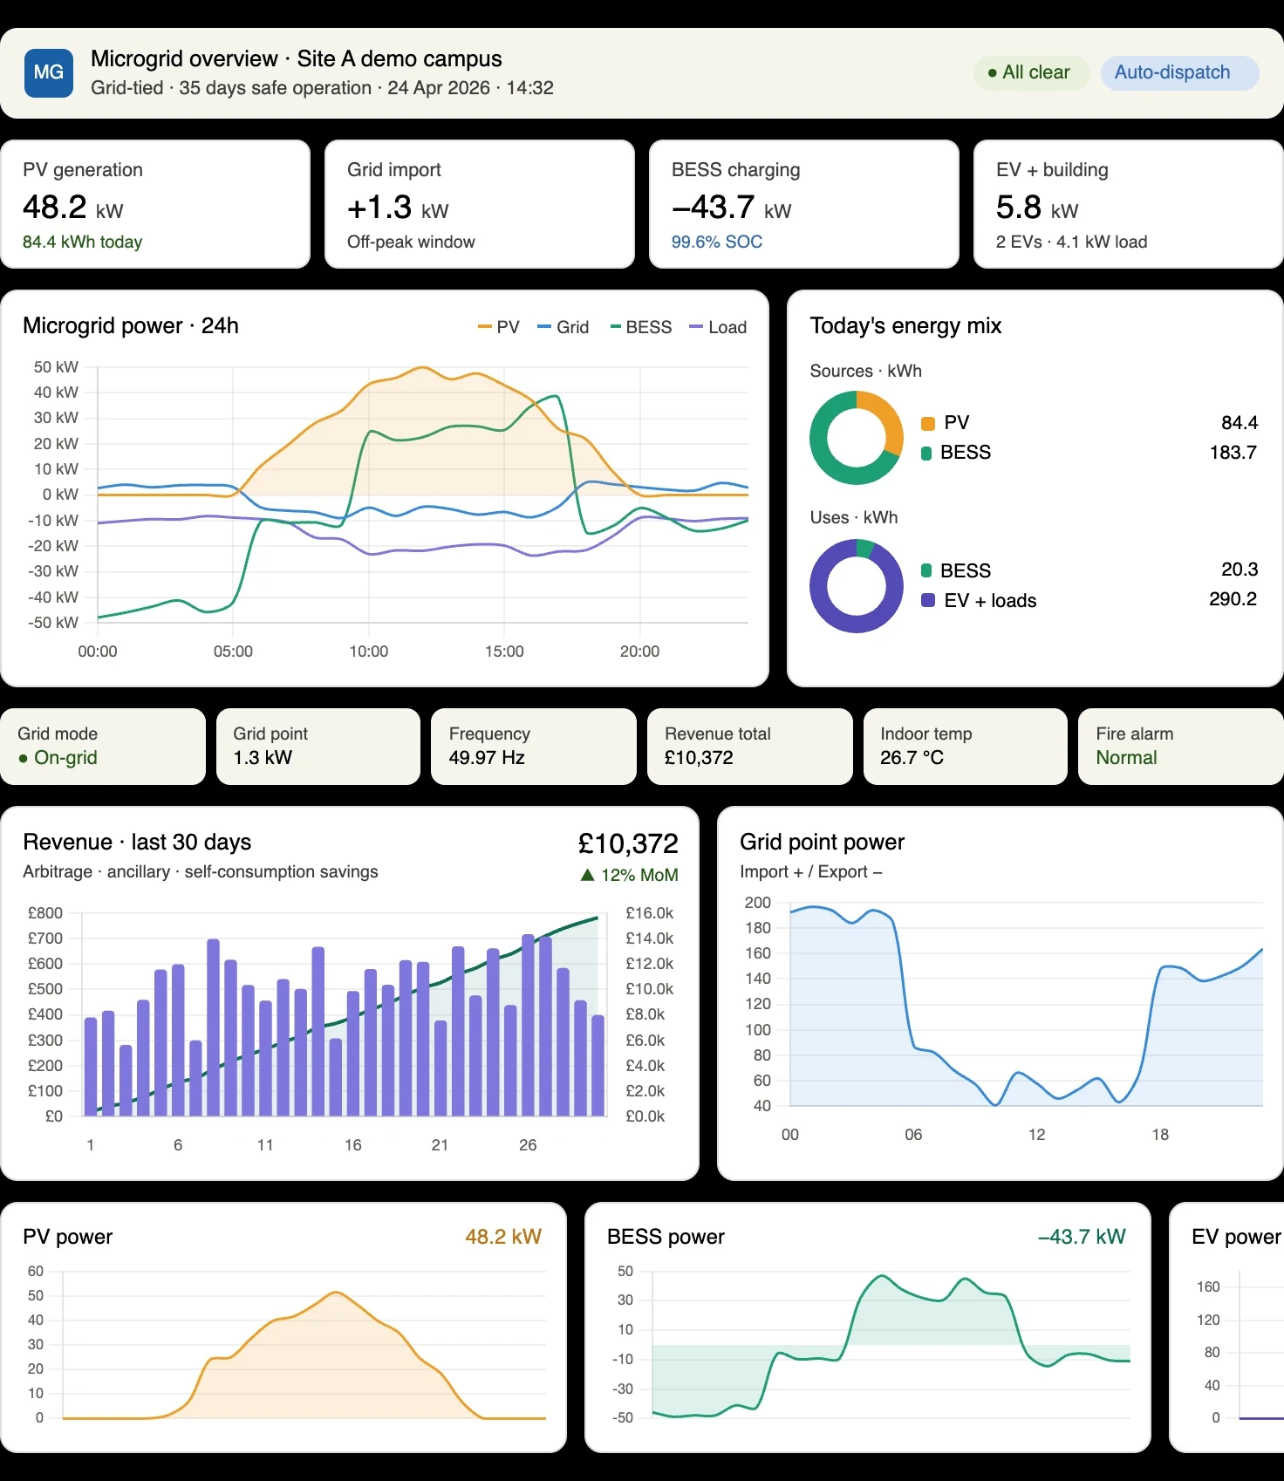Select the Grid point 1.3 kW tile
Image resolution: width=1284 pixels, height=1481 pixels.
[318, 747]
